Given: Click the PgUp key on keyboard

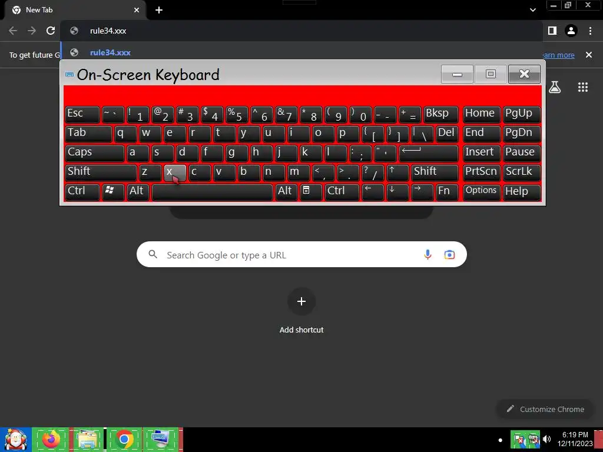Looking at the screenshot, I should click(x=522, y=114).
